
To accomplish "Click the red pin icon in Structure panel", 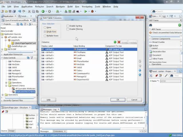I will pos(3,112).
